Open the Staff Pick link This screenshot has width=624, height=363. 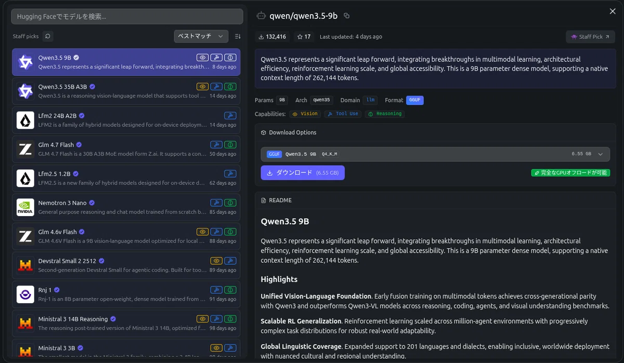click(x=590, y=37)
